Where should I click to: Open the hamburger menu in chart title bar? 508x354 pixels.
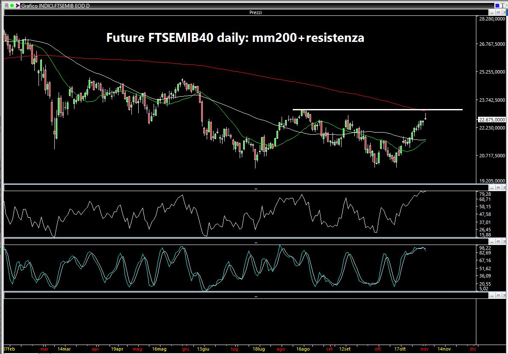(6, 6)
